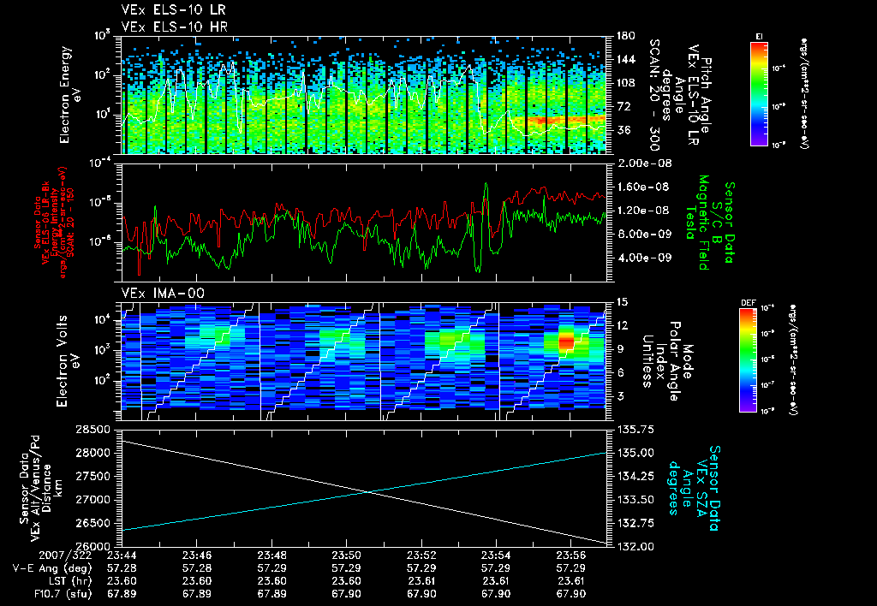Click the "V-E Ang (deg)" row label
Viewport: 877px width, 606px height.
pos(52,568)
